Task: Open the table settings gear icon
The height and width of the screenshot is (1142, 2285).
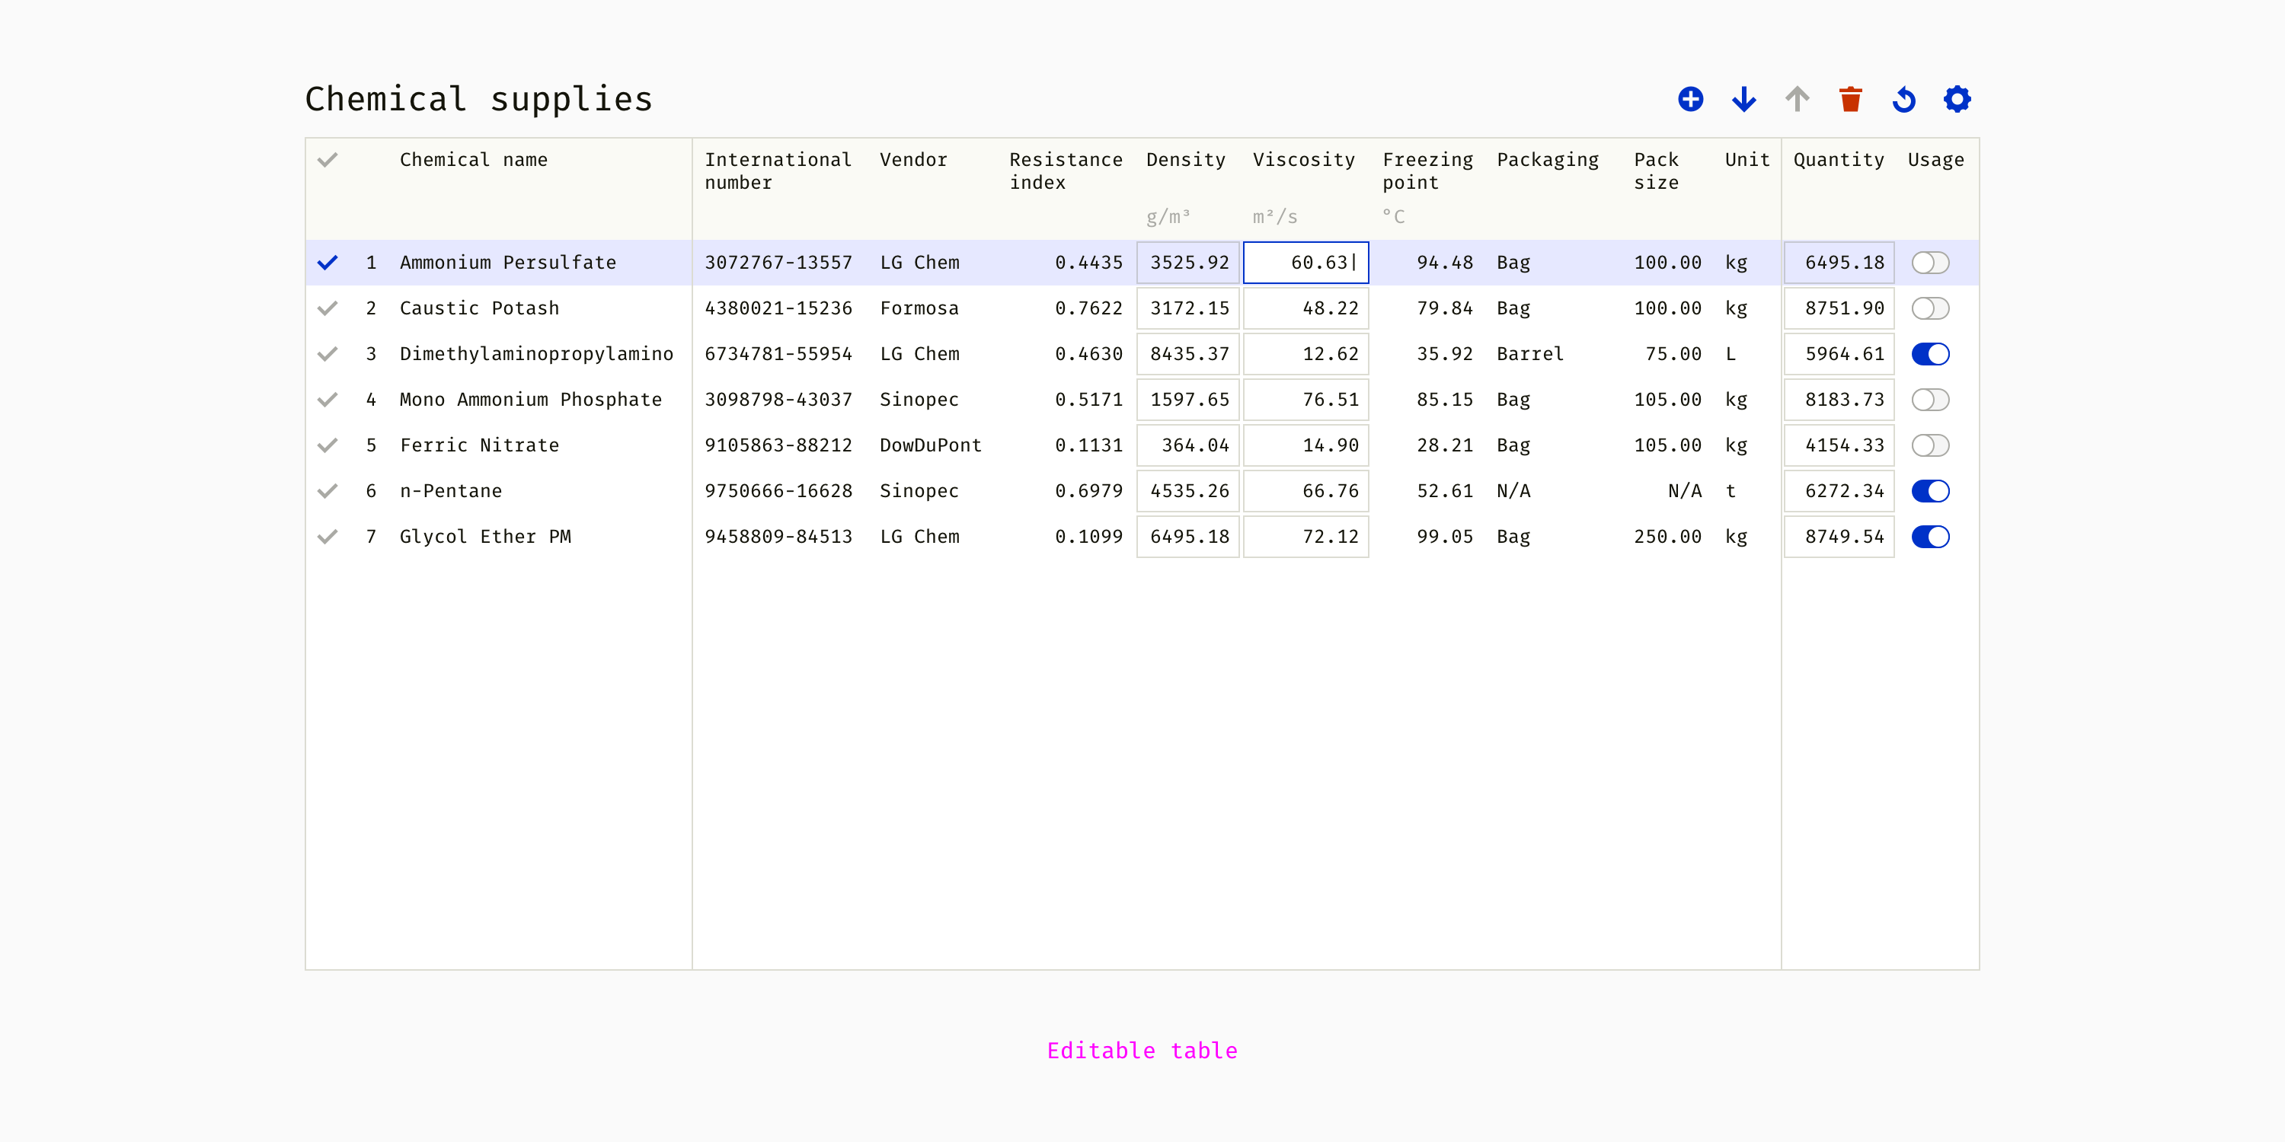Action: [1957, 99]
